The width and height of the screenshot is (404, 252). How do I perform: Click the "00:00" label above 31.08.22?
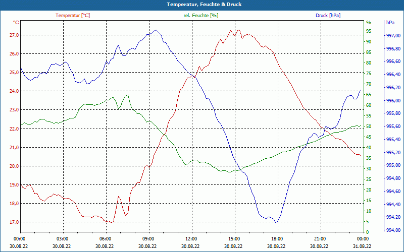pyautogui.click(x=363, y=238)
